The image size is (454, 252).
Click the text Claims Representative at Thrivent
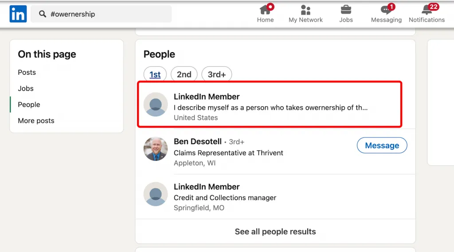(x=228, y=153)
